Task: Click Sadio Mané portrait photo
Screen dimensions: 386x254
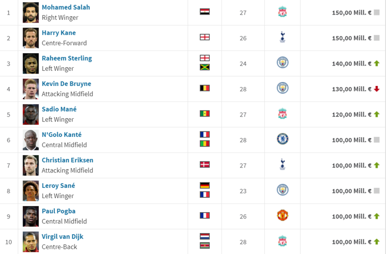Action: pyautogui.click(x=31, y=114)
